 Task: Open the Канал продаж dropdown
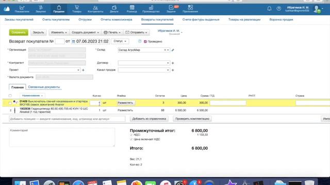click(x=168, y=70)
